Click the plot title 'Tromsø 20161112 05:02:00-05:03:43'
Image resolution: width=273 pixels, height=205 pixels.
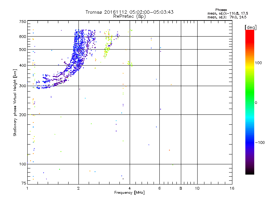pyautogui.click(x=130, y=12)
